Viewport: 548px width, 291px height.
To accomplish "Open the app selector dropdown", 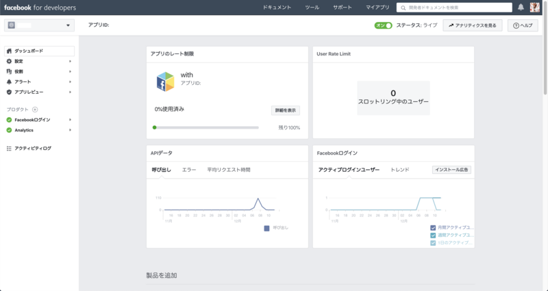I will pos(39,25).
